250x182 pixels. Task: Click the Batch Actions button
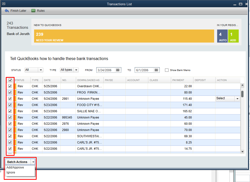pos(18,162)
